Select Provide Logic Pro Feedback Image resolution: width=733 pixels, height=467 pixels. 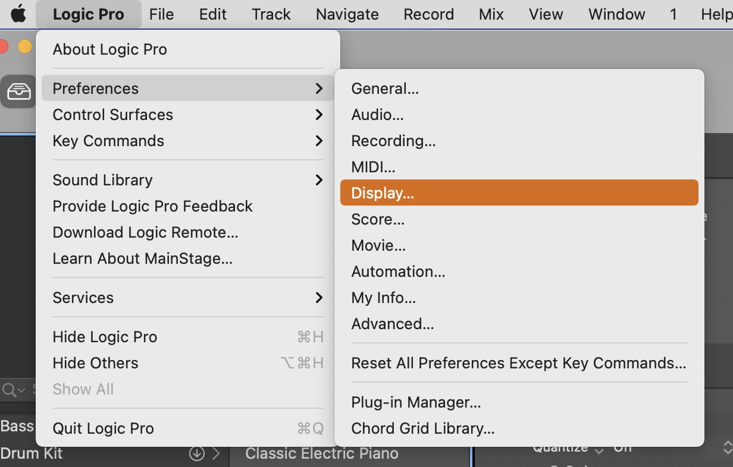pos(188,206)
